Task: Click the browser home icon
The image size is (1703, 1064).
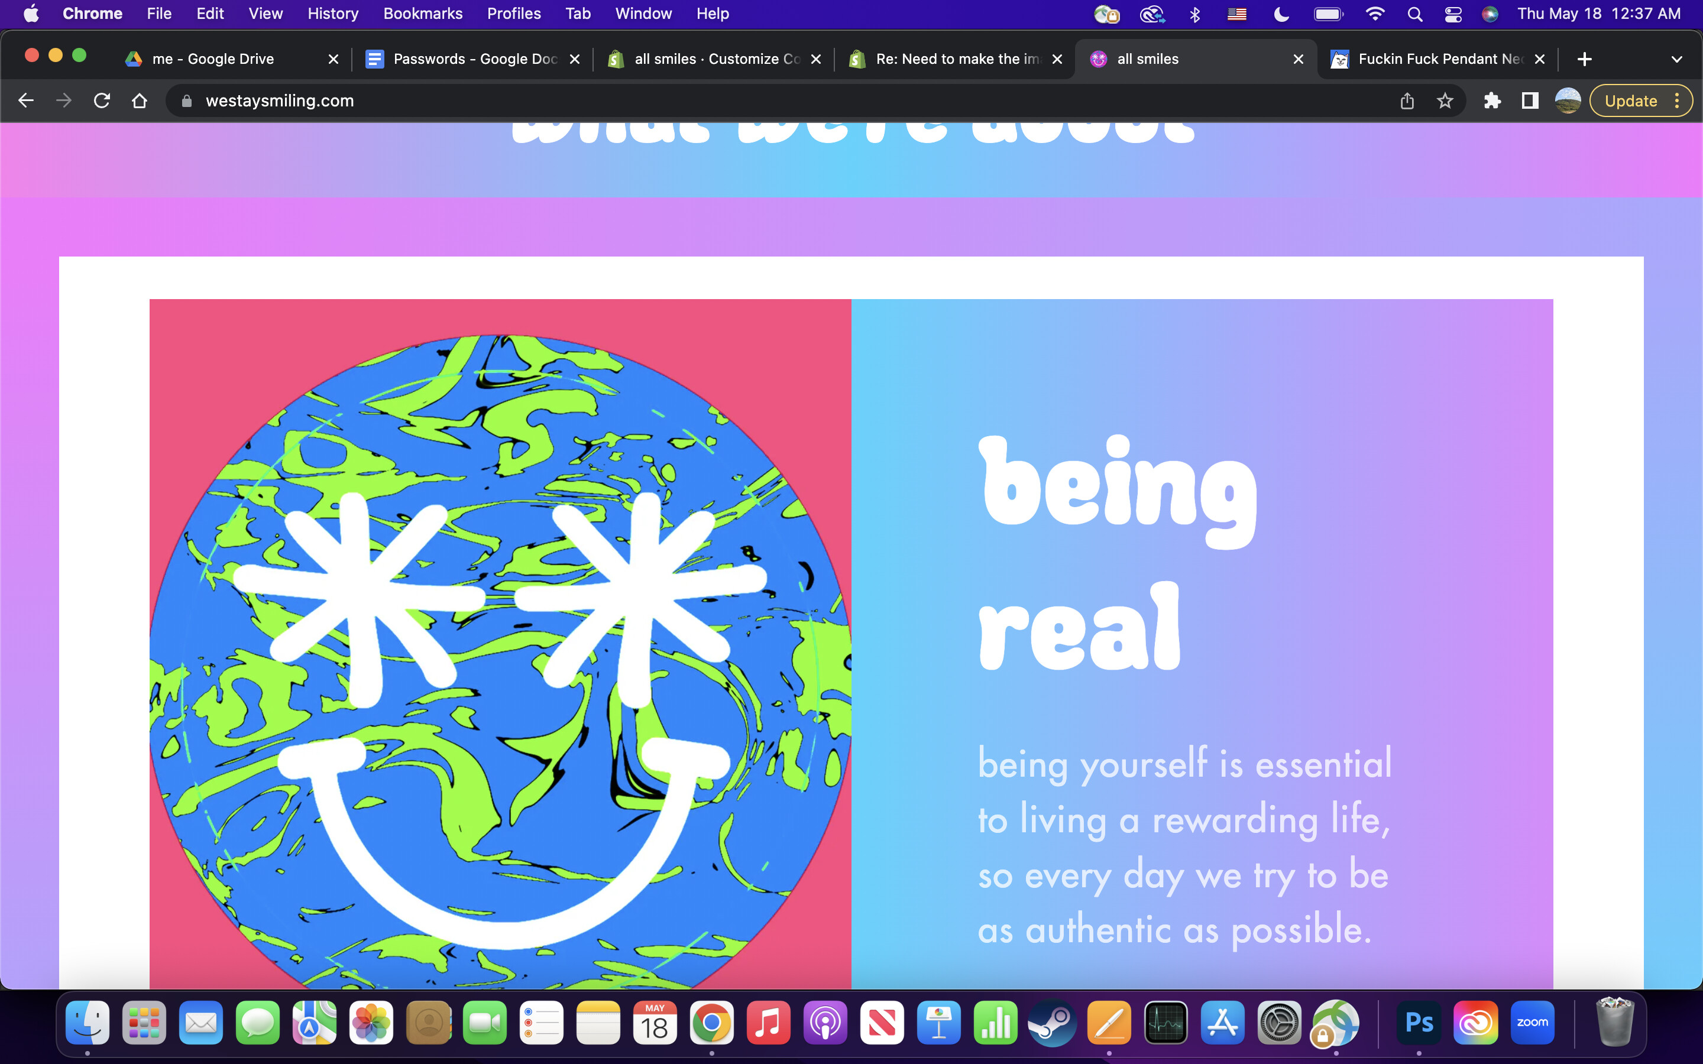Action: click(140, 100)
